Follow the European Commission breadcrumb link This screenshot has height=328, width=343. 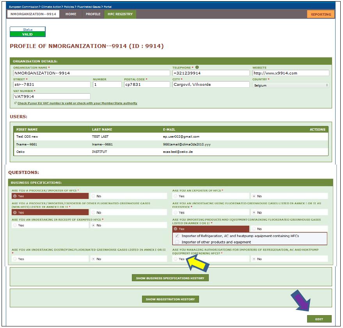pyautogui.click(x=23, y=7)
